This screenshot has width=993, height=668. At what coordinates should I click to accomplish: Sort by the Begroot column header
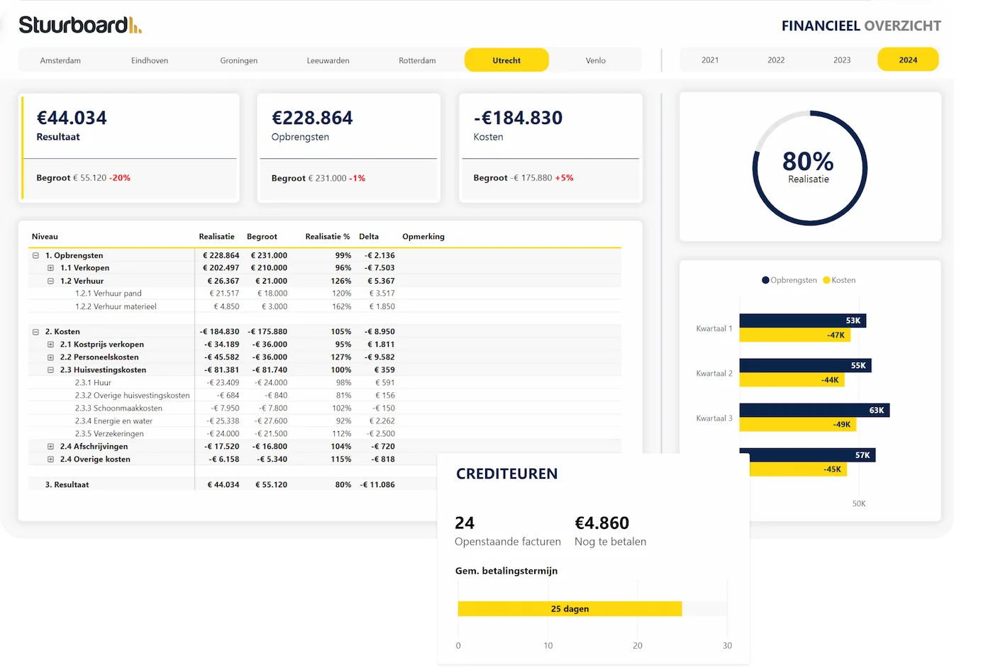point(262,236)
